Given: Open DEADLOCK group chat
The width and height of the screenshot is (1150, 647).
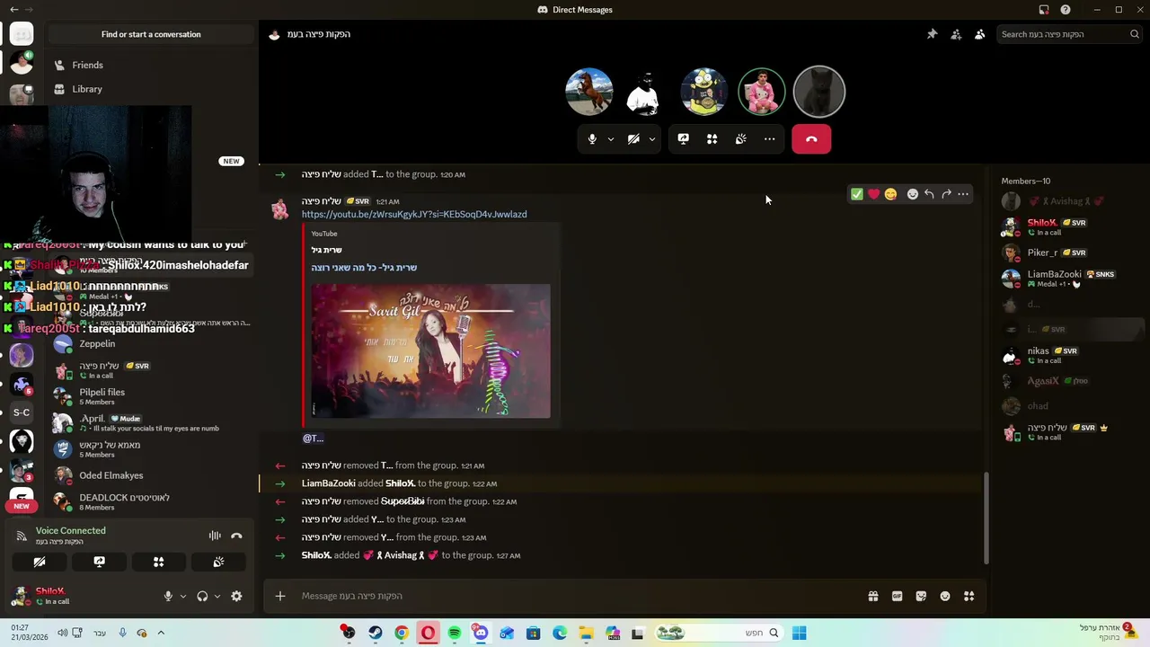Looking at the screenshot, I should pos(151,501).
